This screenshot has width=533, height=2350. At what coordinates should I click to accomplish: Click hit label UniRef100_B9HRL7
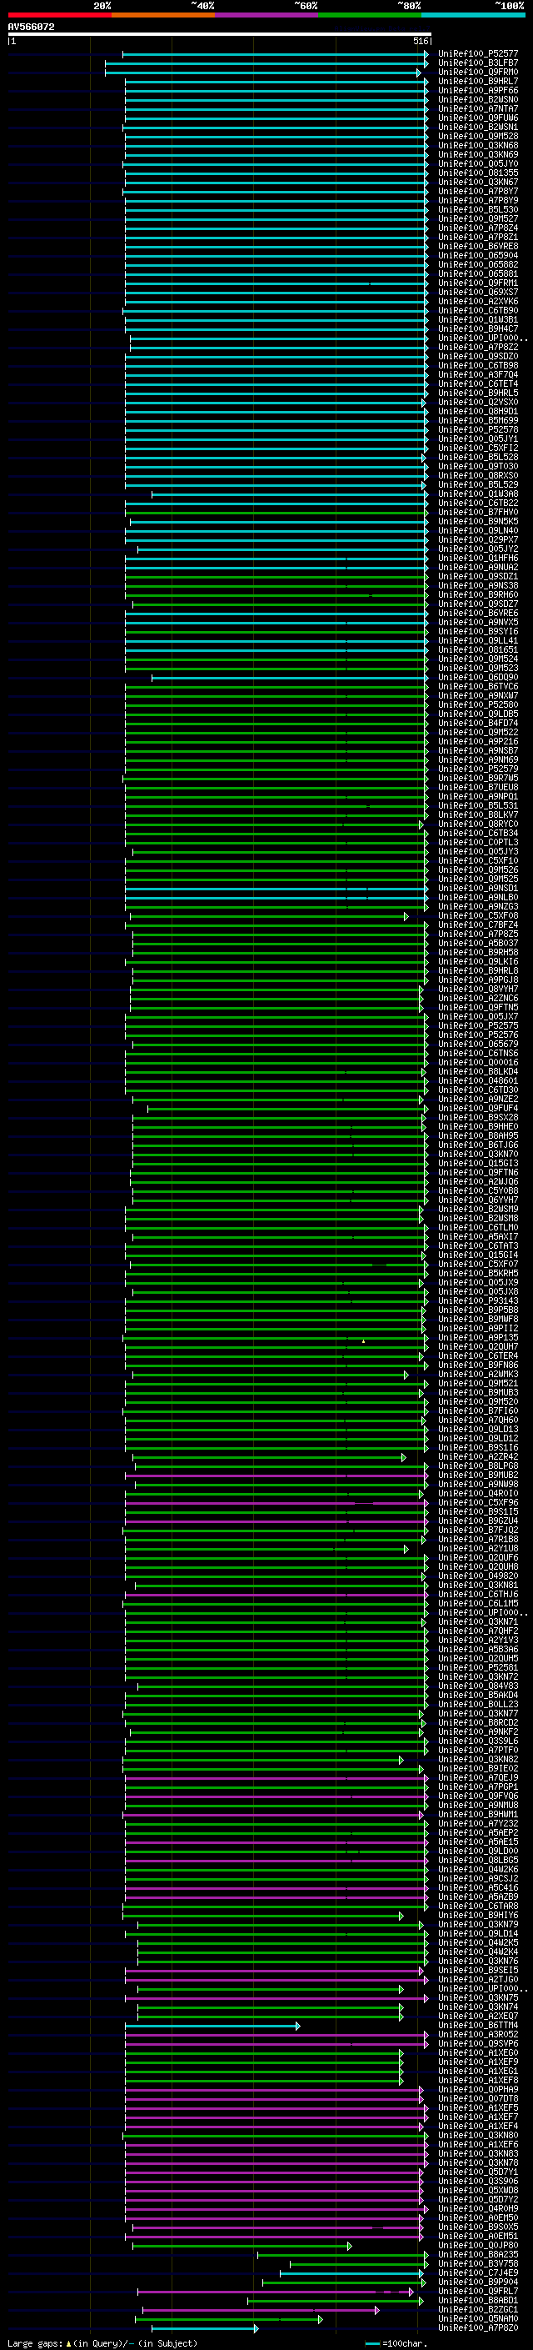click(x=477, y=81)
